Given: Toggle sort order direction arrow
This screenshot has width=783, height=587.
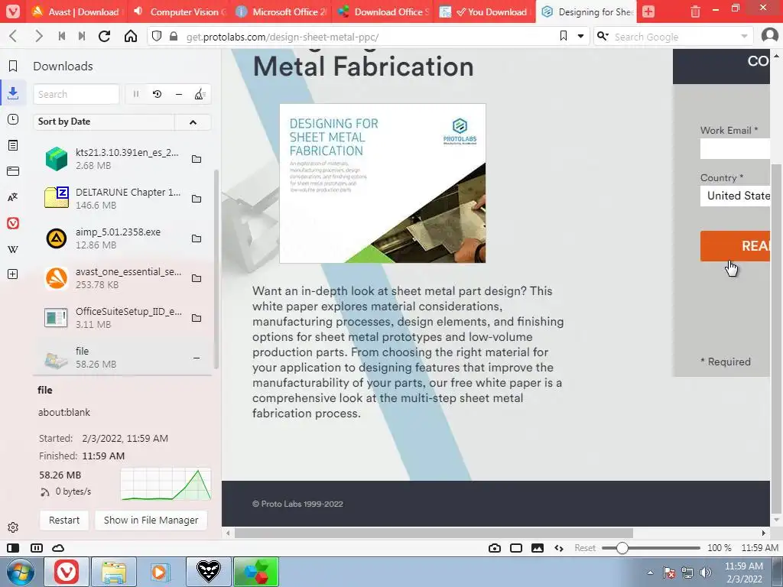Looking at the screenshot, I should click(193, 122).
